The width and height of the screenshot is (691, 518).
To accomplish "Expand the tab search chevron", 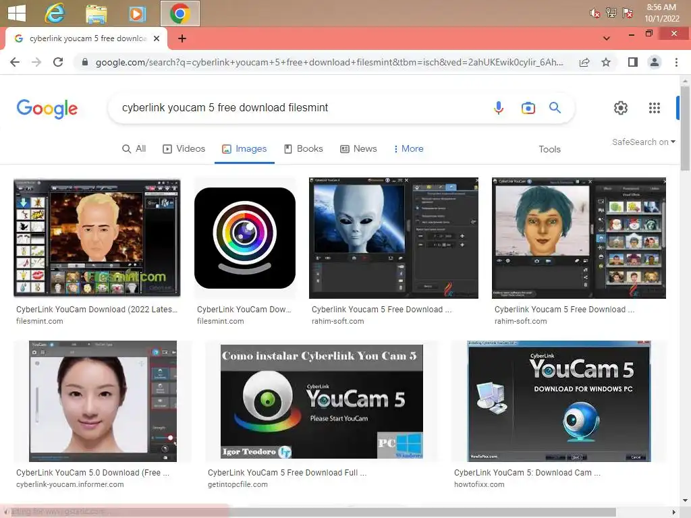I will (607, 38).
